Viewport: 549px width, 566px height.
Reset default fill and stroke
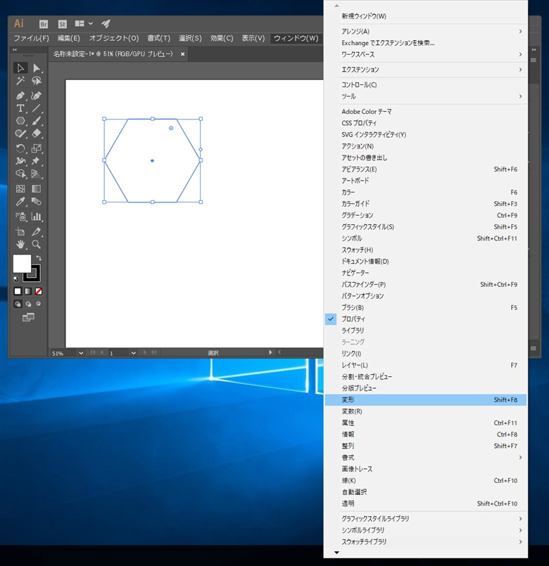tap(16, 278)
